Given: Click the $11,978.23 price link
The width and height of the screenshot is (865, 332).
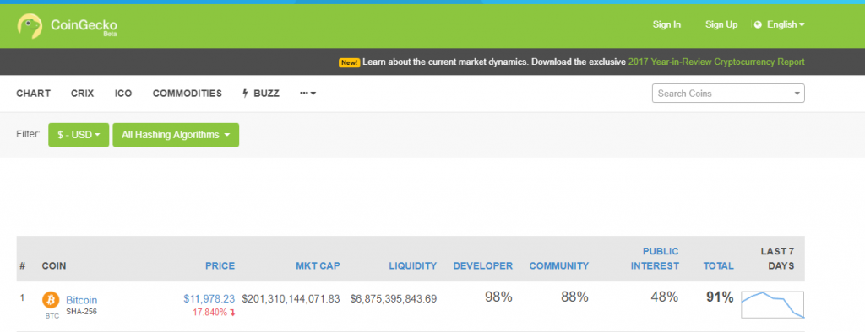Looking at the screenshot, I should (209, 298).
